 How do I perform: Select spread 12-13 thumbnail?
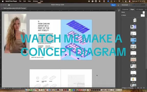[133, 60]
